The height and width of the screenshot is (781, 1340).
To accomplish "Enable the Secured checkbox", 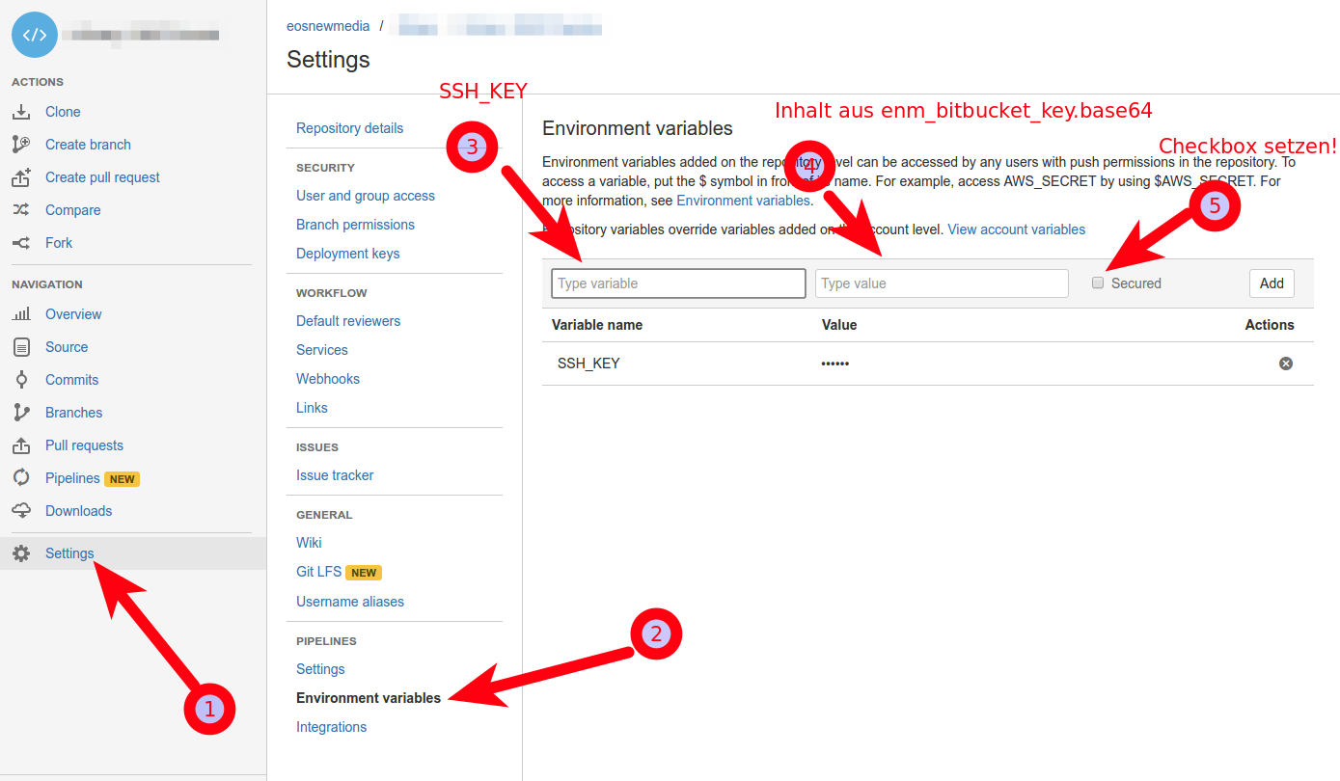I will pyautogui.click(x=1098, y=283).
